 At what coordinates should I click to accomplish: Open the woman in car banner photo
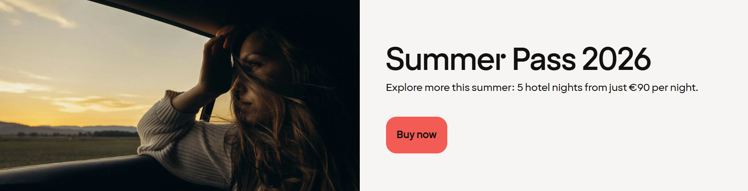pos(180,95)
